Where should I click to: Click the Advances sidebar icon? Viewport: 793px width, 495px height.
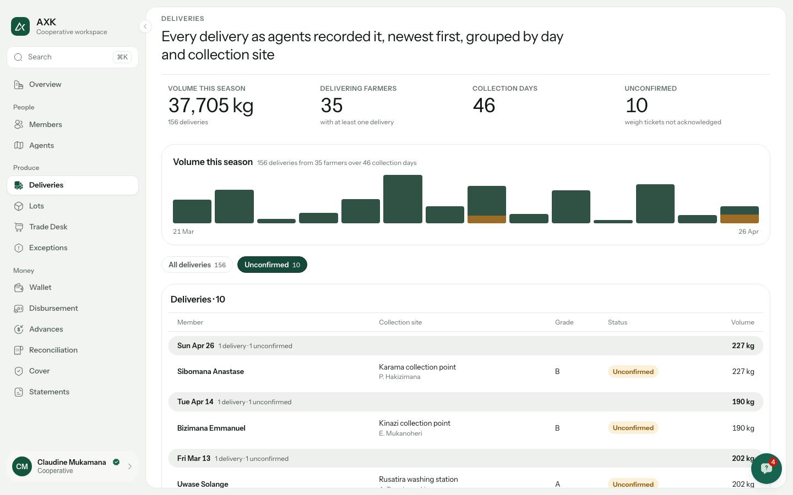(x=19, y=329)
